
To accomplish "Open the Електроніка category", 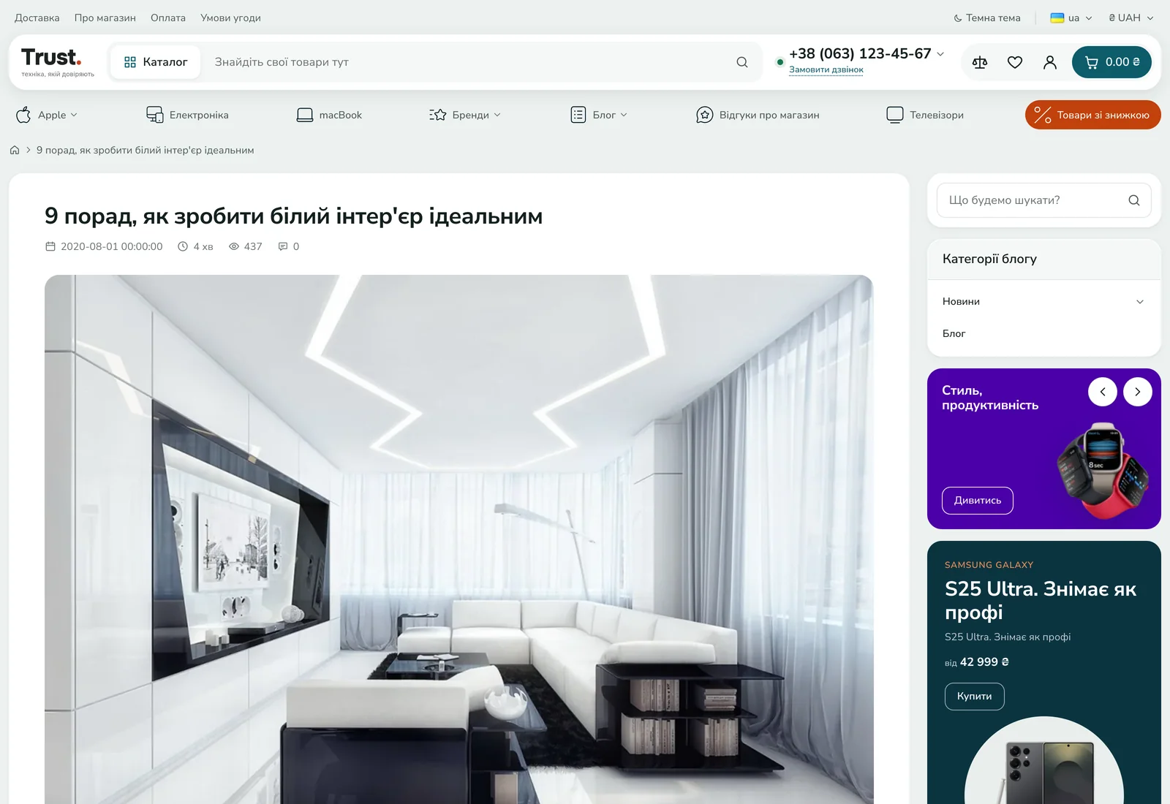I will (187, 115).
